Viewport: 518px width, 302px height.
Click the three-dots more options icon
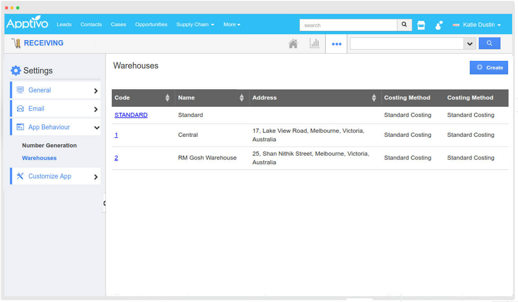pos(336,44)
